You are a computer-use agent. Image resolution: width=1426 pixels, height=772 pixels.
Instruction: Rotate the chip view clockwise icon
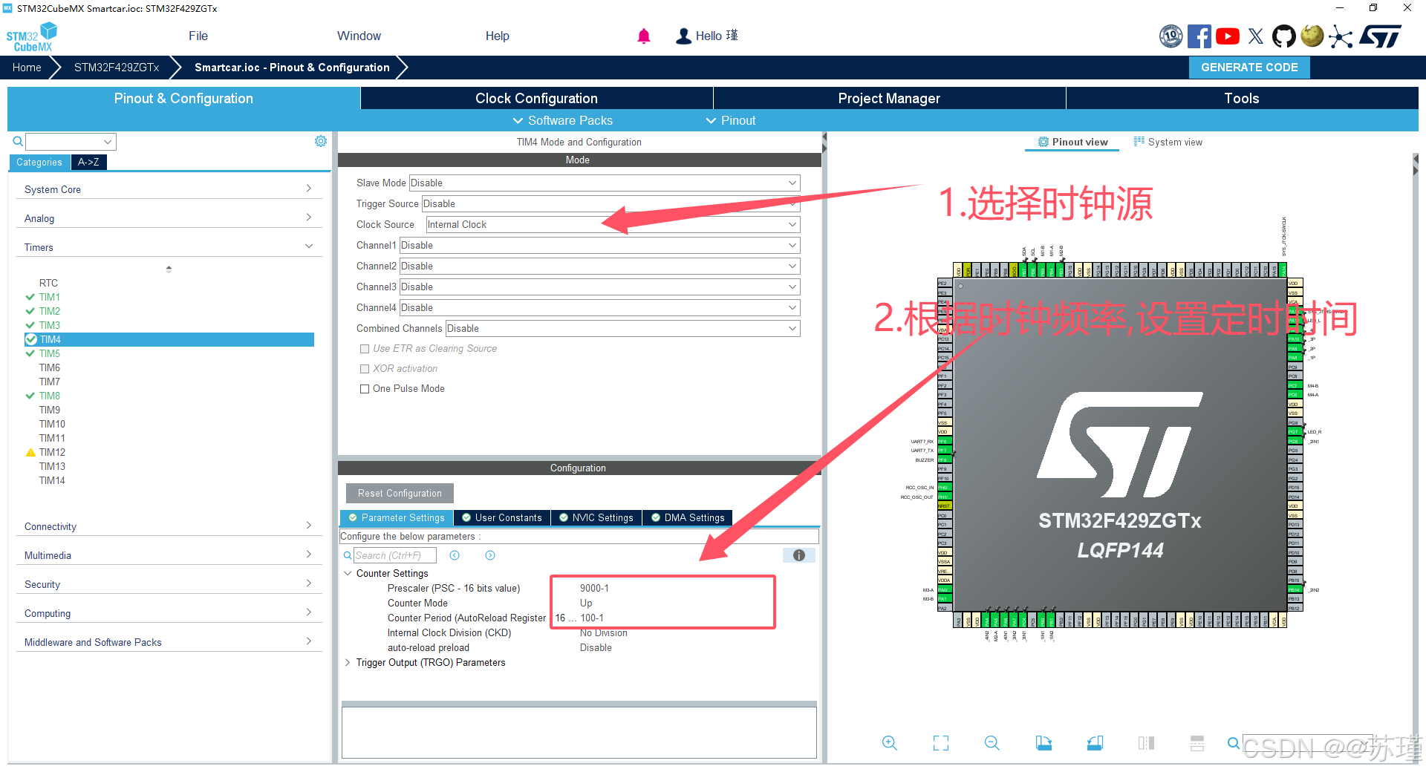1044,743
